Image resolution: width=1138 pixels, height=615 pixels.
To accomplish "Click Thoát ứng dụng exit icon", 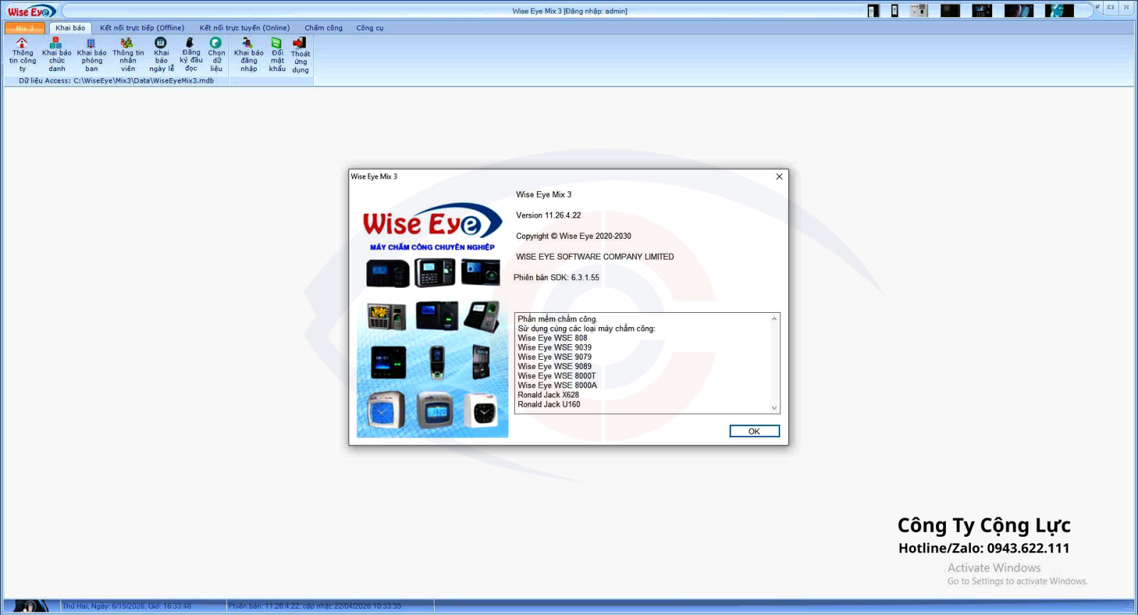I will (299, 43).
